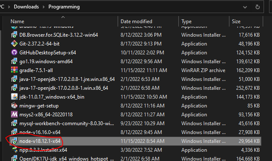Select java-17-openjdk-17.0.2.0.8-1.win.x86_64 file name
The image size is (272, 161).
coord(64,88)
